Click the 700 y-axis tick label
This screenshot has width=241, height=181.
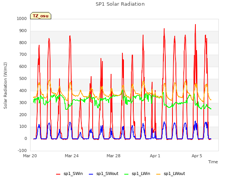coord(23,54)
